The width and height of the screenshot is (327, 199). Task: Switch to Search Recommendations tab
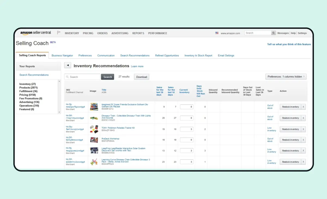click(x=135, y=55)
